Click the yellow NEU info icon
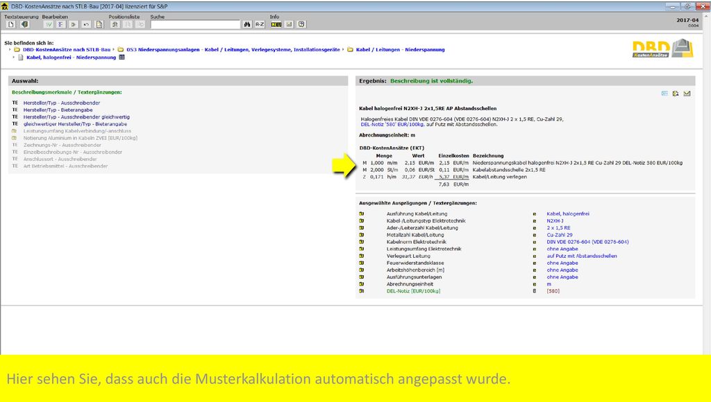This screenshot has width=711, height=402. [x=276, y=24]
